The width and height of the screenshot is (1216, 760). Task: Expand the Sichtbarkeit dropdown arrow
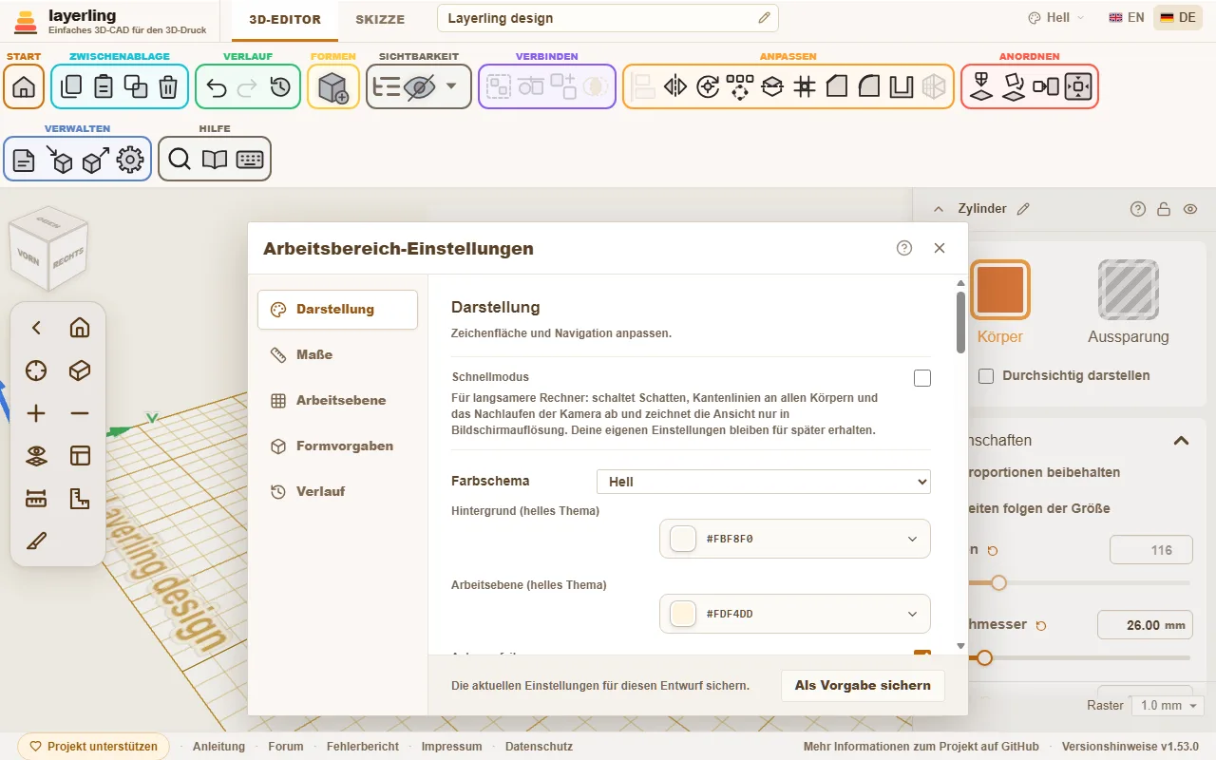pyautogui.click(x=451, y=86)
